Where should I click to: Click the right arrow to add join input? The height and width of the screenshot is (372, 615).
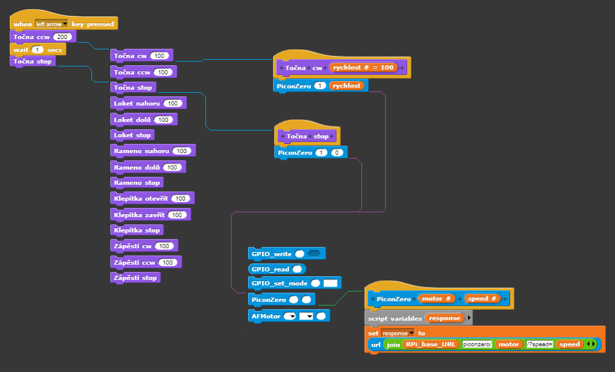pos(594,344)
